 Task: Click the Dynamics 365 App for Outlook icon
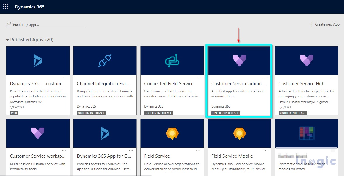[x=105, y=133]
